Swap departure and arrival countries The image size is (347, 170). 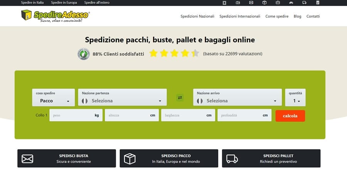180,98
